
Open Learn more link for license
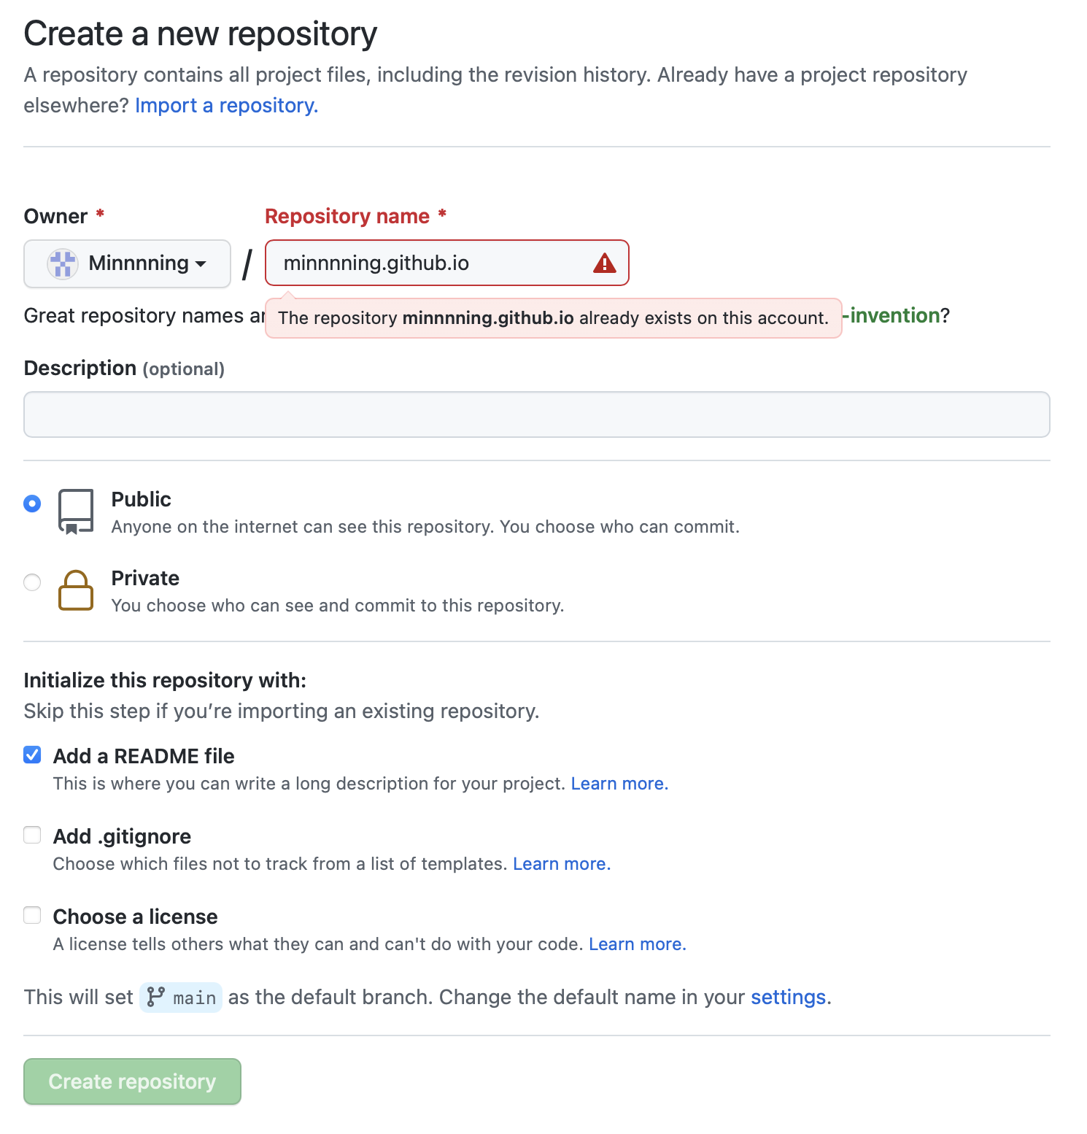637,944
